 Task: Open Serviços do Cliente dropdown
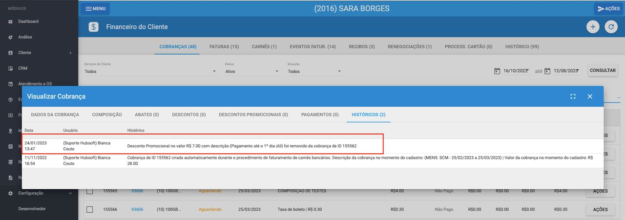150,71
